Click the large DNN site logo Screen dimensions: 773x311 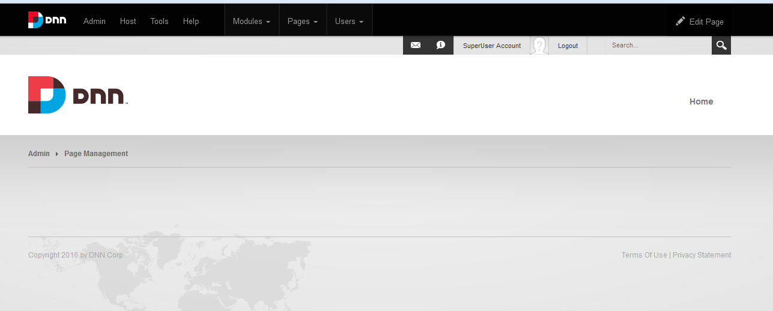coord(78,95)
